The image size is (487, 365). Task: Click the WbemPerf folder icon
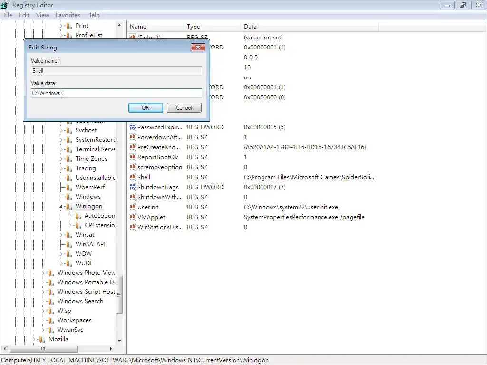69,187
